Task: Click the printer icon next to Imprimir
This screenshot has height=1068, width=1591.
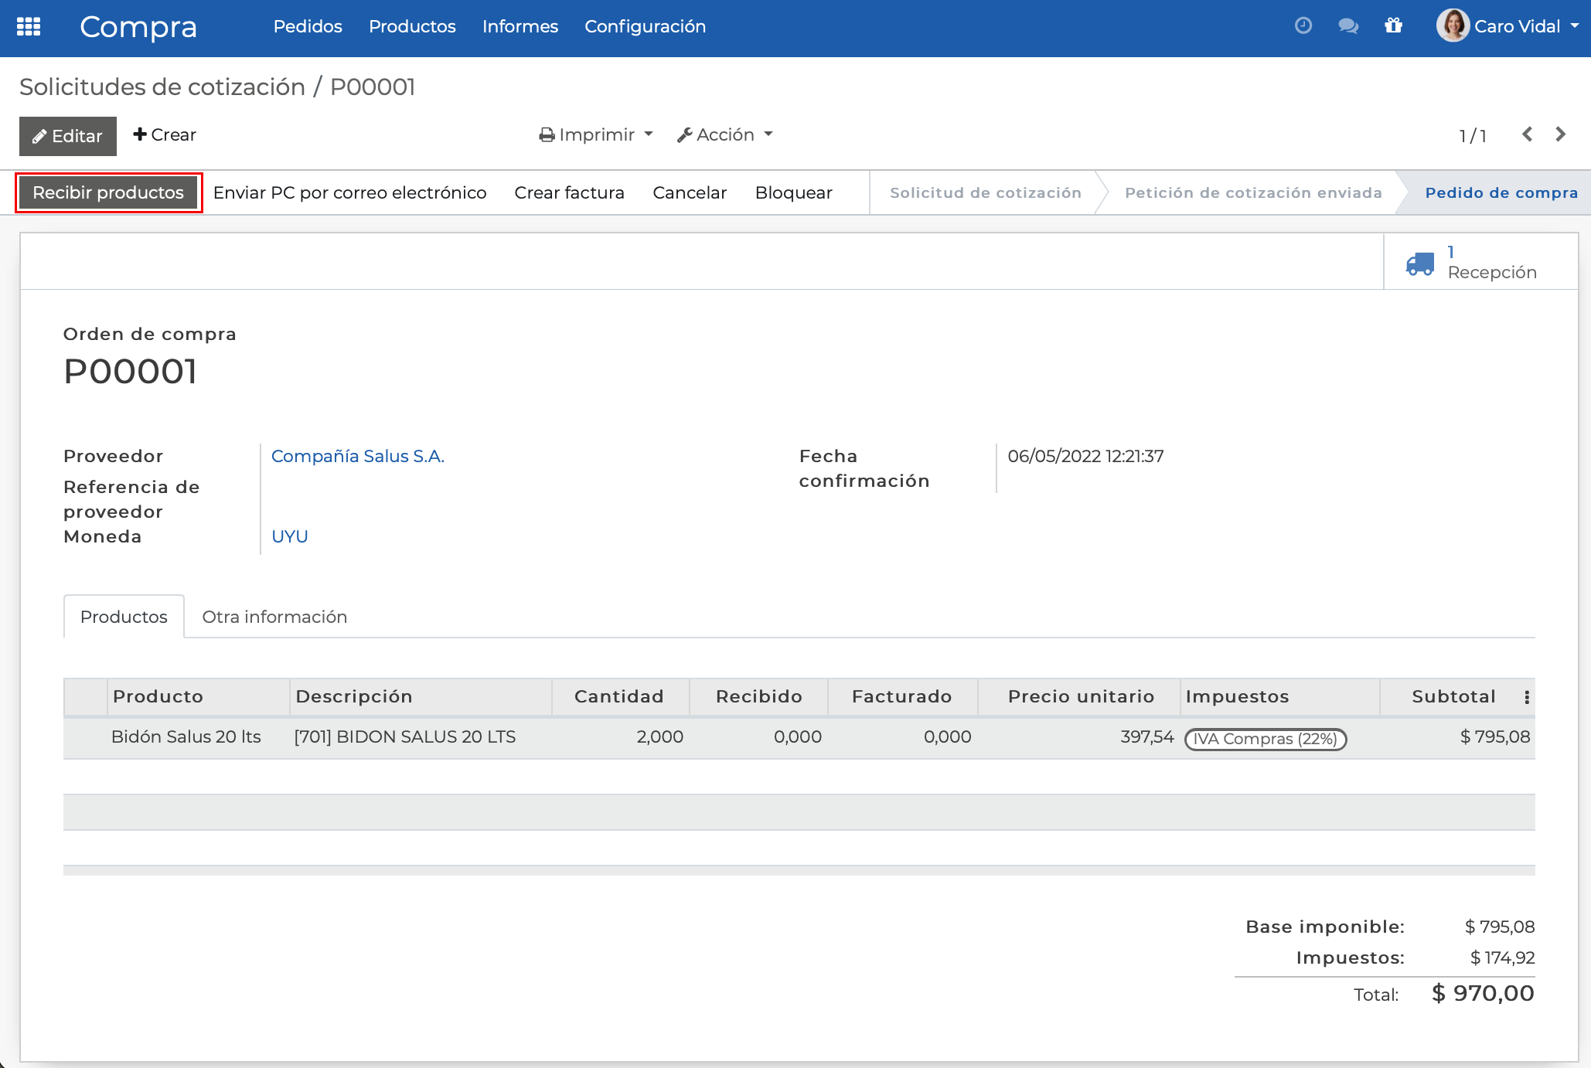Action: click(547, 134)
